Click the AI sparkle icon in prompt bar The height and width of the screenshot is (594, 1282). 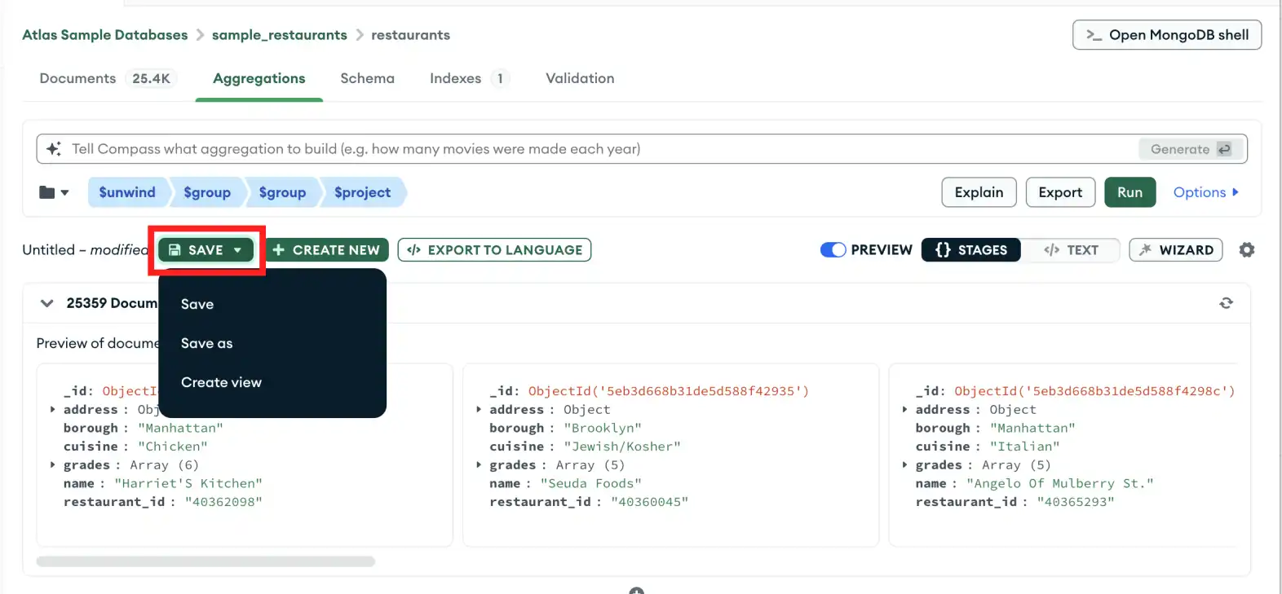coord(54,149)
